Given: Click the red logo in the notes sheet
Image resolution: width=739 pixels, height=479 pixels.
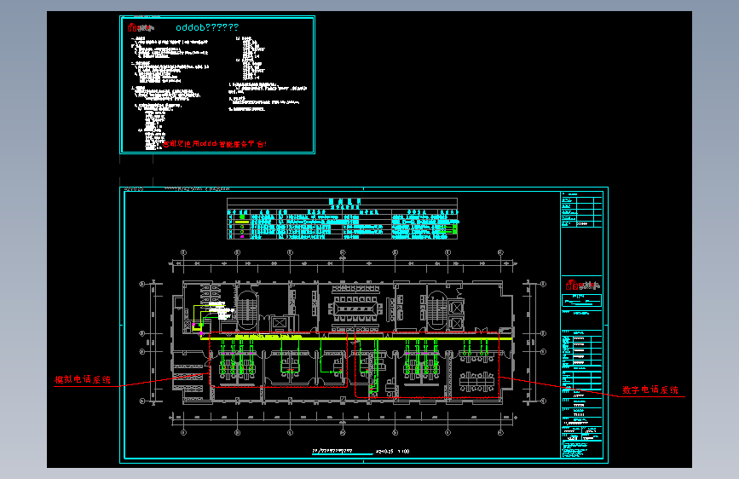Looking at the screenshot, I should point(140,27).
